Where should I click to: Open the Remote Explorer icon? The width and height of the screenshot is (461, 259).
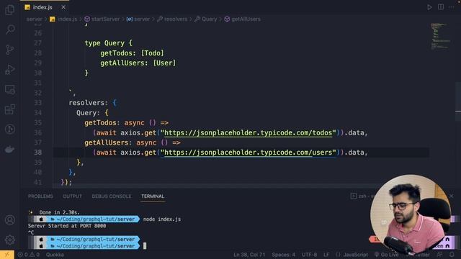[x=9, y=89]
